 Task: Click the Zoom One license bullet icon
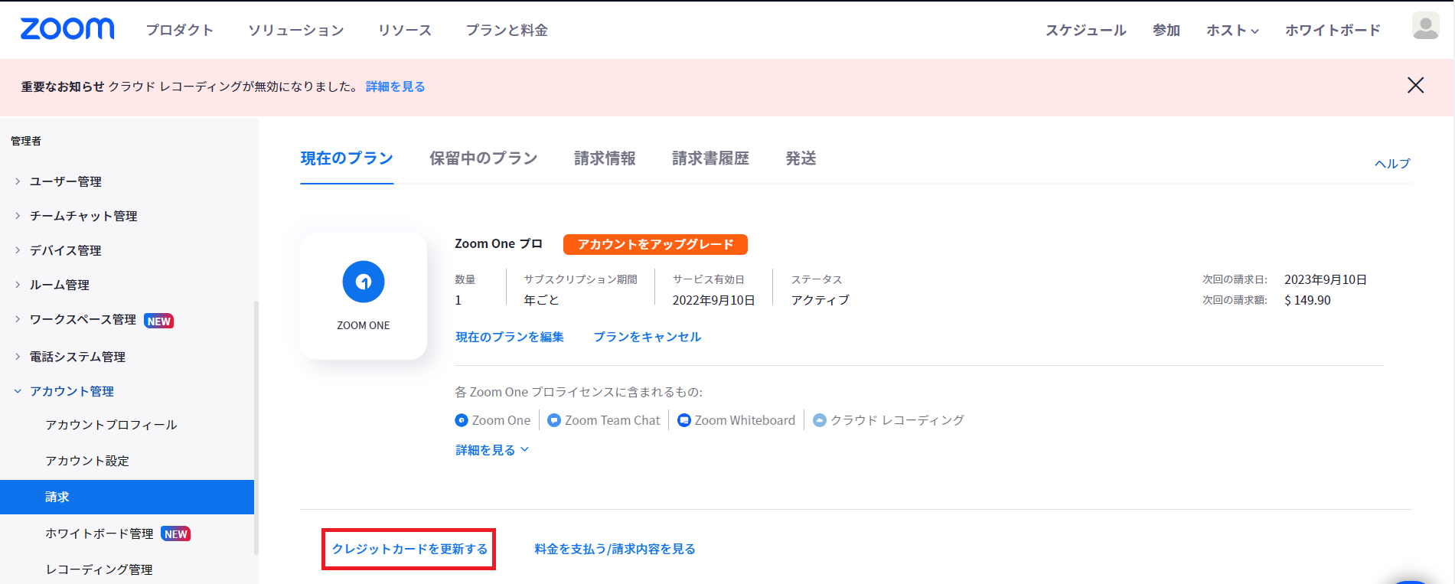click(x=462, y=420)
